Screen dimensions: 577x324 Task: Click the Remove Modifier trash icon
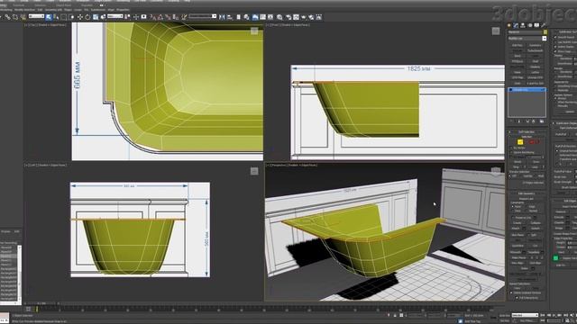[x=535, y=121]
